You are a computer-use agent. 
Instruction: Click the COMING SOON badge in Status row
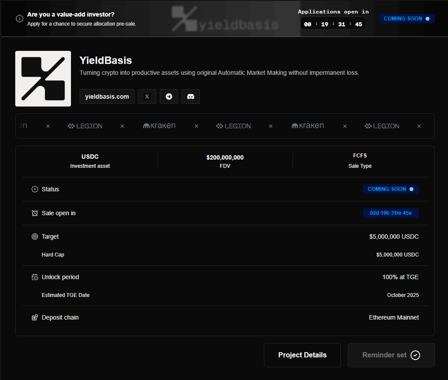click(390, 189)
